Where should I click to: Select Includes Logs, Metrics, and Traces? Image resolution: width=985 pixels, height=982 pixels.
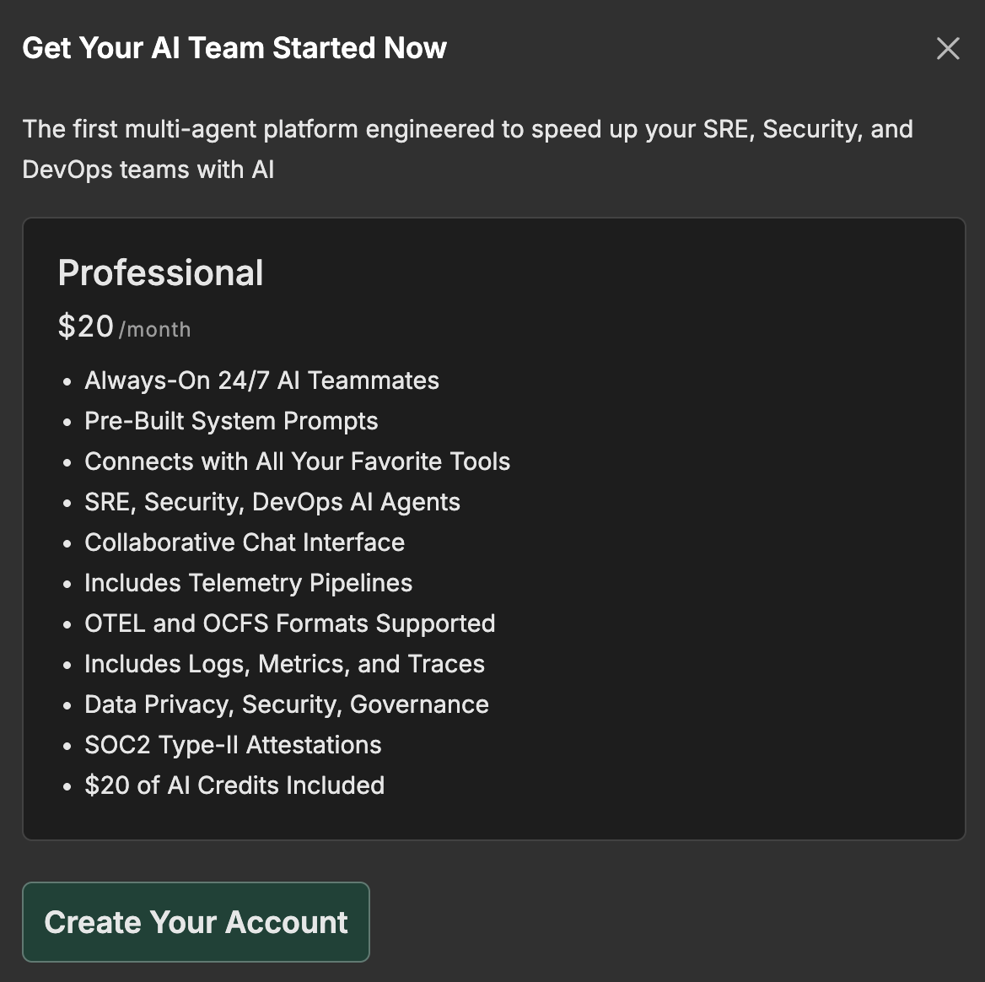click(284, 664)
